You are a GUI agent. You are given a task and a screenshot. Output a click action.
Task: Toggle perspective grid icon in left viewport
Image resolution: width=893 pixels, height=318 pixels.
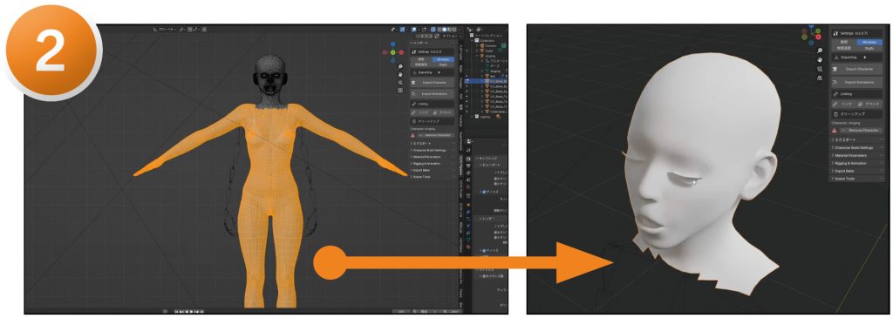click(x=400, y=90)
